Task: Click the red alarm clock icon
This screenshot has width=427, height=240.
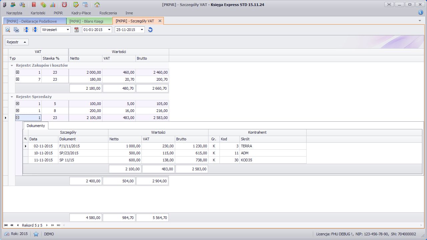Action: click(x=64, y=5)
